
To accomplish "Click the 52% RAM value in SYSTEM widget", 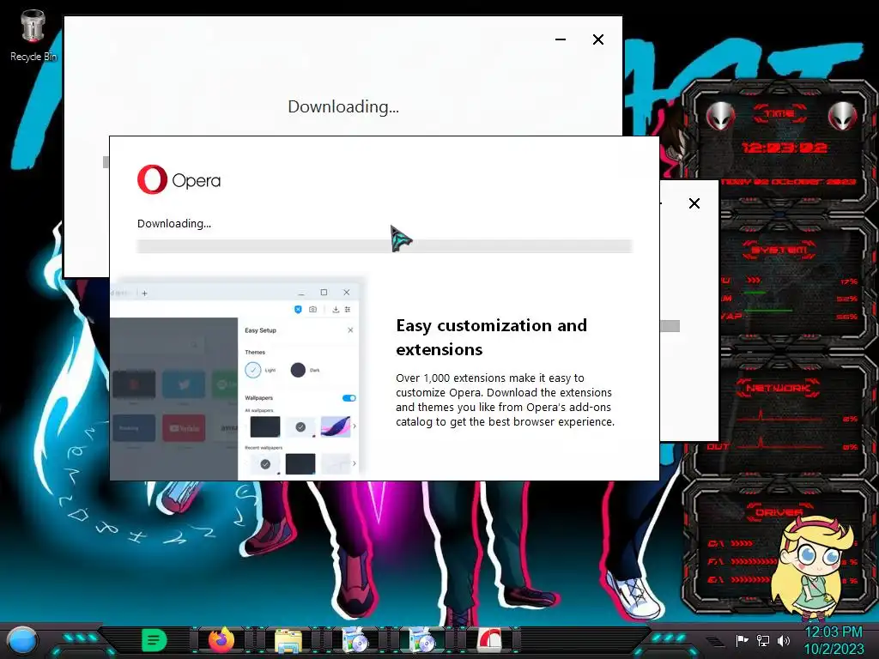I will click(847, 299).
